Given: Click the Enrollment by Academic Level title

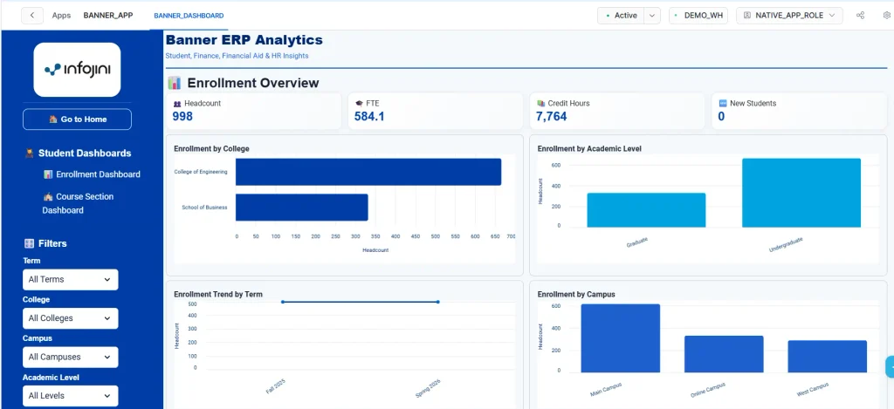Looking at the screenshot, I should coord(589,148).
